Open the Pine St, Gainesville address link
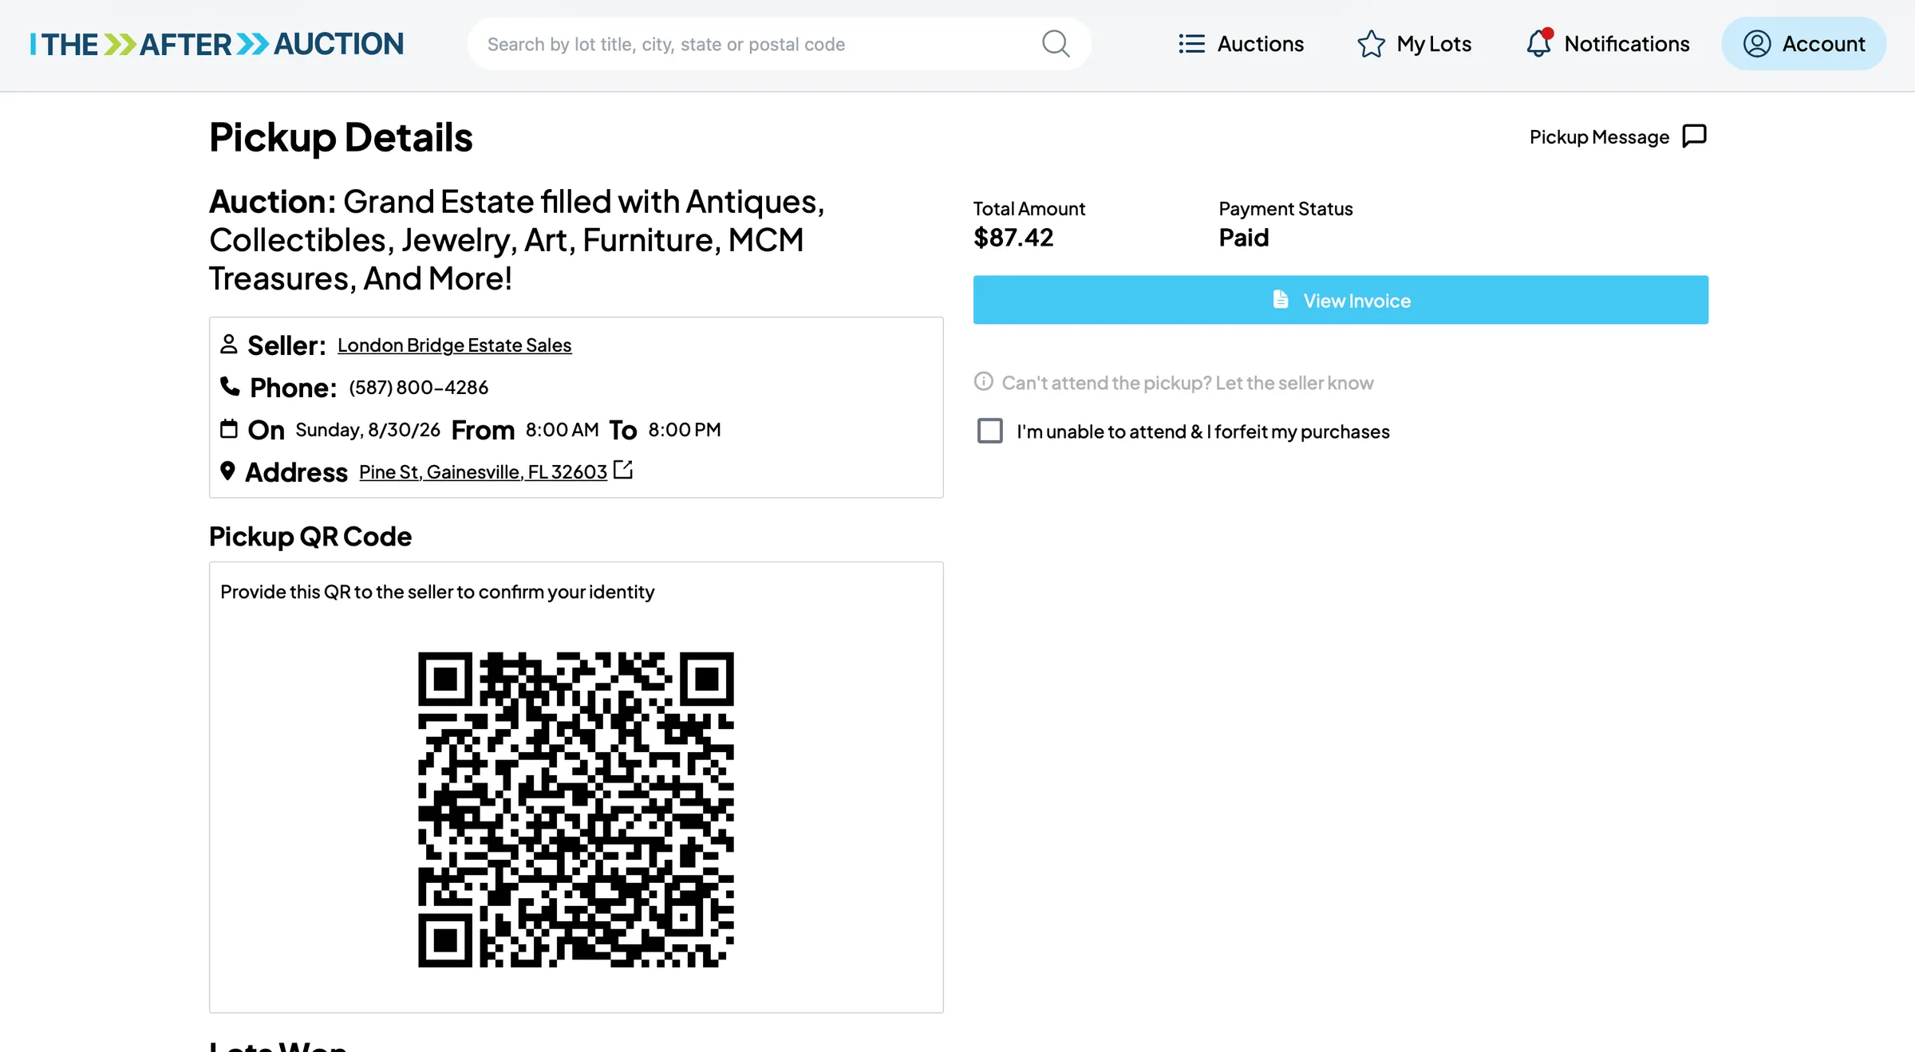Screen dimensions: 1915x1052 pyautogui.click(x=483, y=471)
